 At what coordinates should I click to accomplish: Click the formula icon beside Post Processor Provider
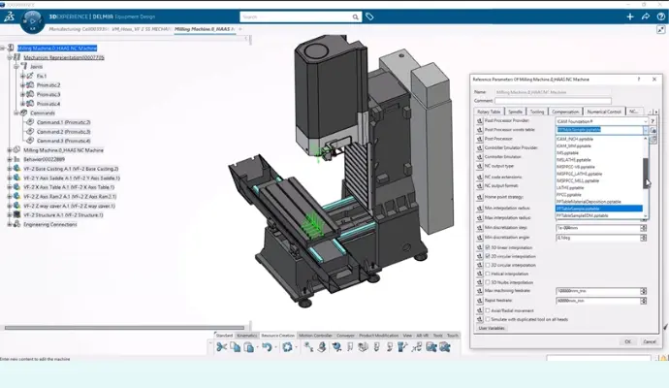tap(479, 121)
